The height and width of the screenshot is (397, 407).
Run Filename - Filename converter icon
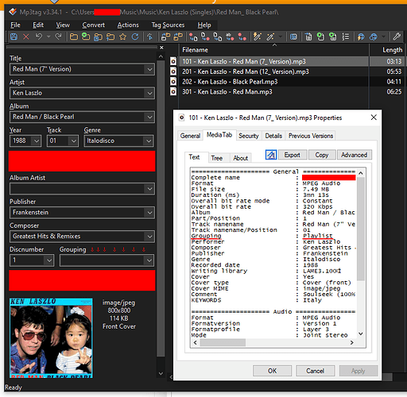(218, 37)
